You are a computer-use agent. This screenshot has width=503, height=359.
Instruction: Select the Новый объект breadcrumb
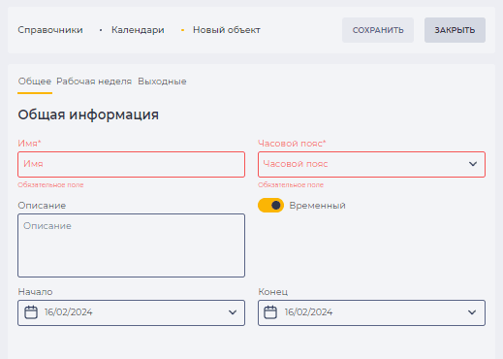[x=227, y=30]
